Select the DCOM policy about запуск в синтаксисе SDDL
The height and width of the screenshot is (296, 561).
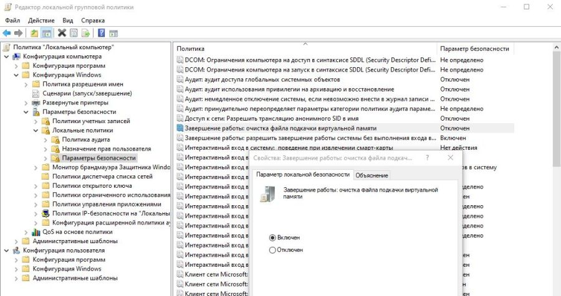310,70
